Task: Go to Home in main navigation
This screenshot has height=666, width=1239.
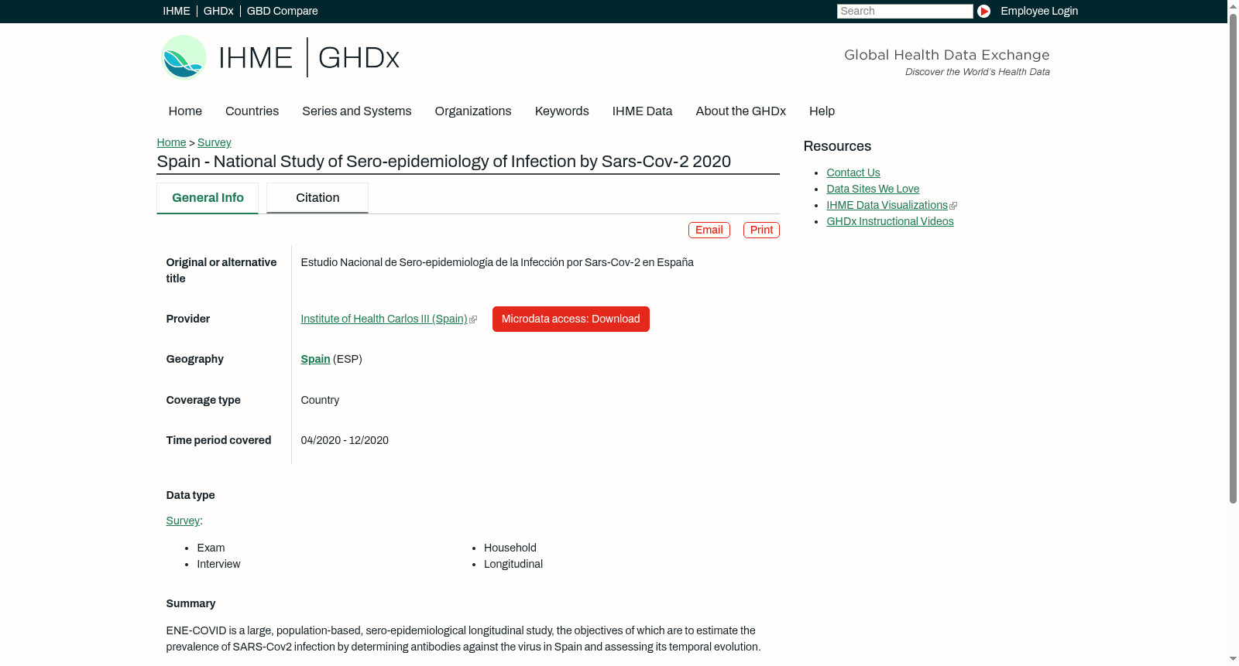Action: point(185,111)
